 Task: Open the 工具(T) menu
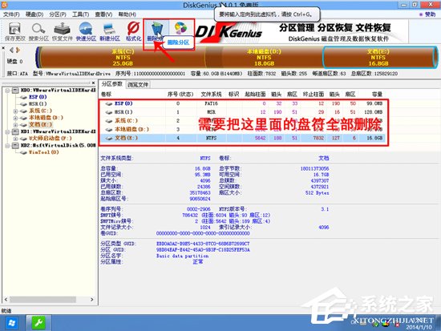(x=80, y=14)
